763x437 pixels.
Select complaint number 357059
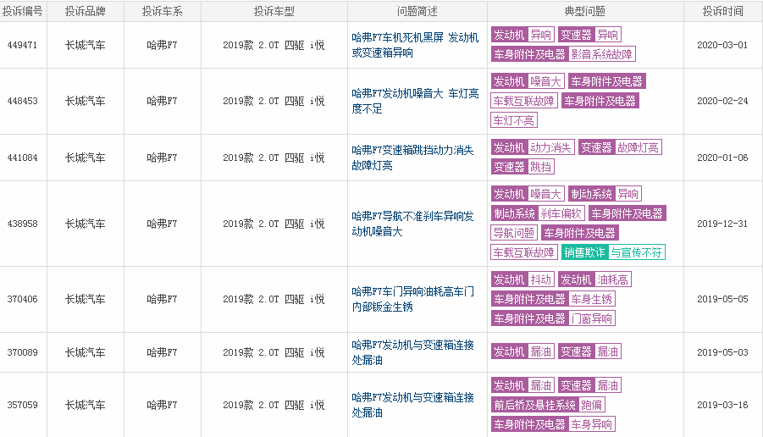22,405
